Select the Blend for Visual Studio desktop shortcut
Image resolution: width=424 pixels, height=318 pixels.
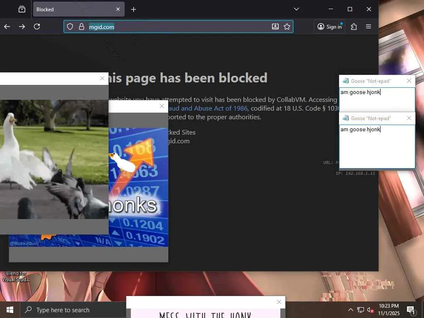16,276
